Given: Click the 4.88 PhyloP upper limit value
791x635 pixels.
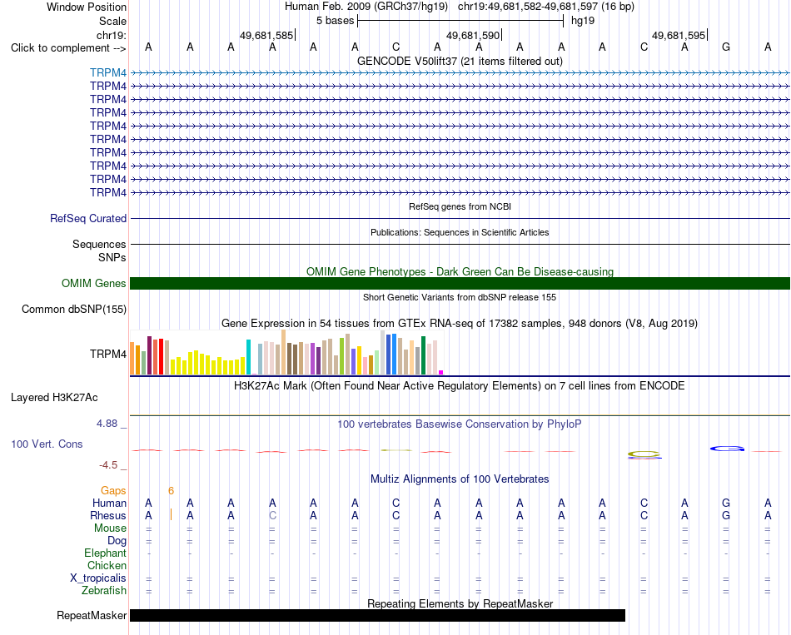Looking at the screenshot, I should [107, 424].
